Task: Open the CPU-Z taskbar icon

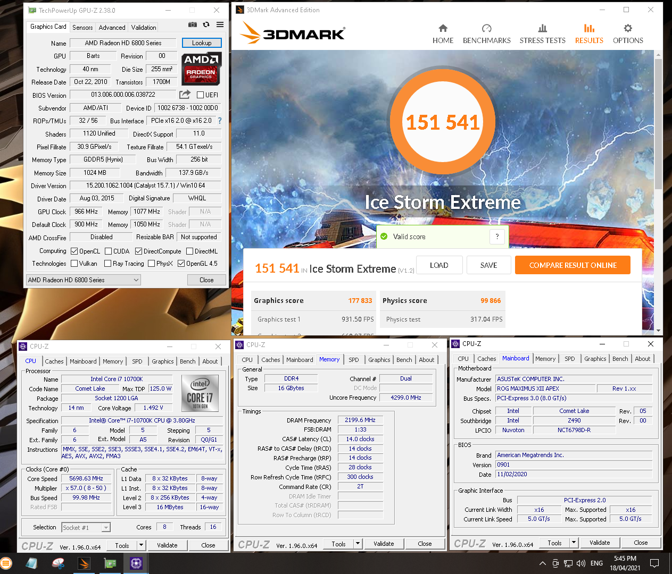Action: click(136, 563)
